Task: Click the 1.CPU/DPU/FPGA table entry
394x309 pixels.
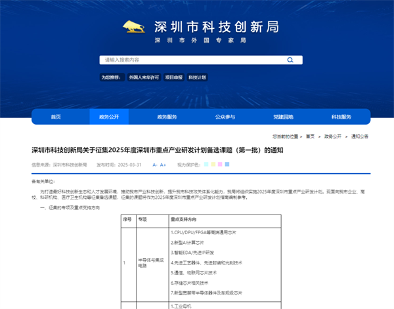Action: (204, 233)
